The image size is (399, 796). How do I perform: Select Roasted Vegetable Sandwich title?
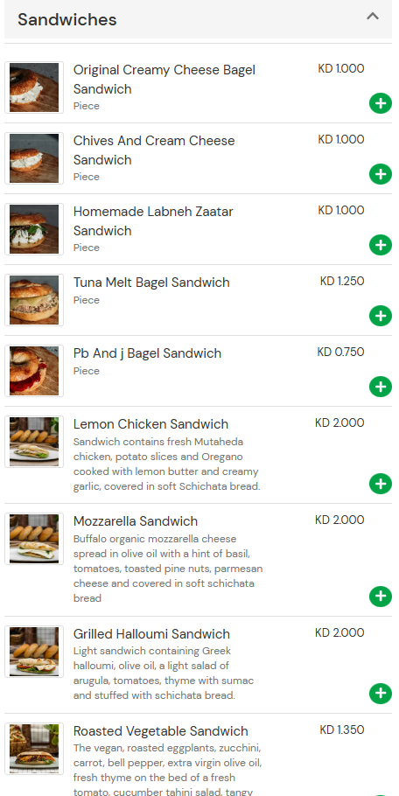161,731
